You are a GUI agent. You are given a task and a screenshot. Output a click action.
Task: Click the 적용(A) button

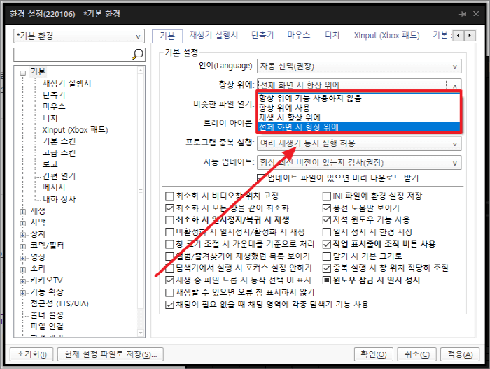click(x=460, y=354)
